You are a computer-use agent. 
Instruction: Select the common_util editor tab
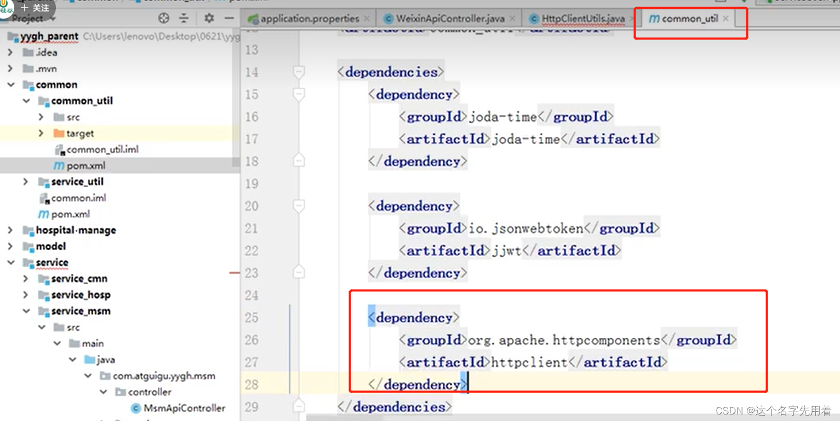689,19
